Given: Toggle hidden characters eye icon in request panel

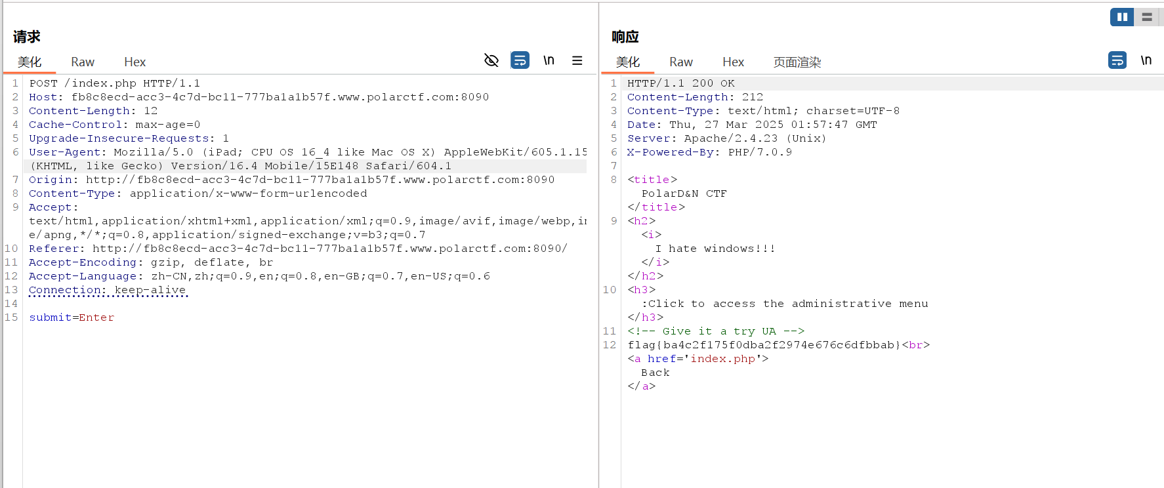Looking at the screenshot, I should tap(491, 60).
